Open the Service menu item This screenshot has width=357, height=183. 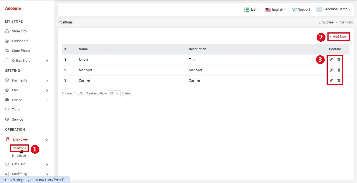click(x=17, y=120)
